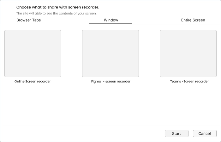This screenshot has width=221, height=142.
Task: Pick the Teams window preview thumbnail
Action: click(x=188, y=54)
